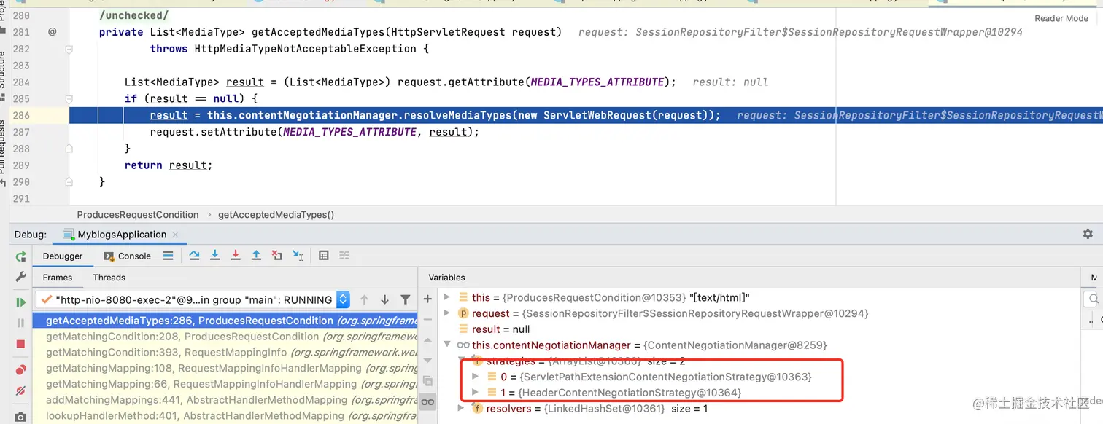Screen dimensions: 1103x424
Task: Click search icon in right panel
Action: pyautogui.click(x=1093, y=299)
